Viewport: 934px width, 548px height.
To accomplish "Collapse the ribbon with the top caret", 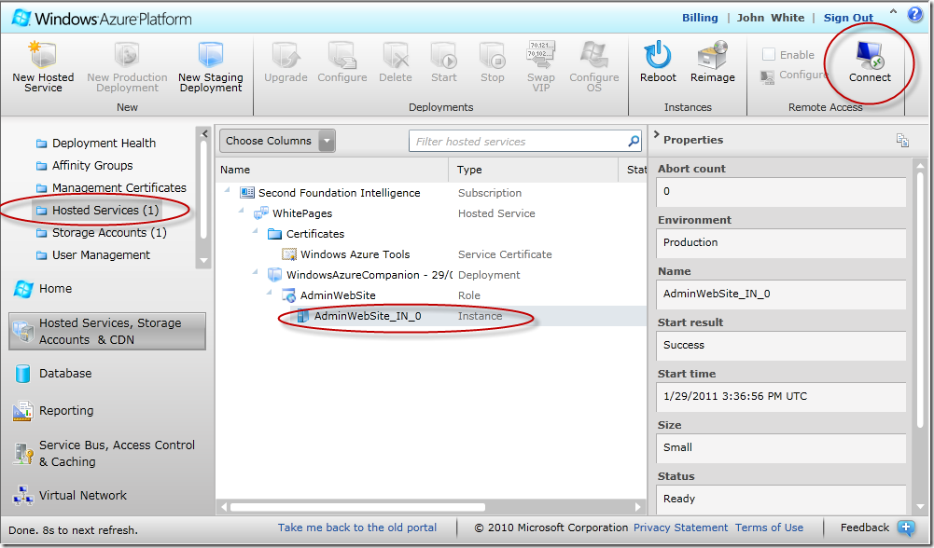I will pyautogui.click(x=894, y=11).
